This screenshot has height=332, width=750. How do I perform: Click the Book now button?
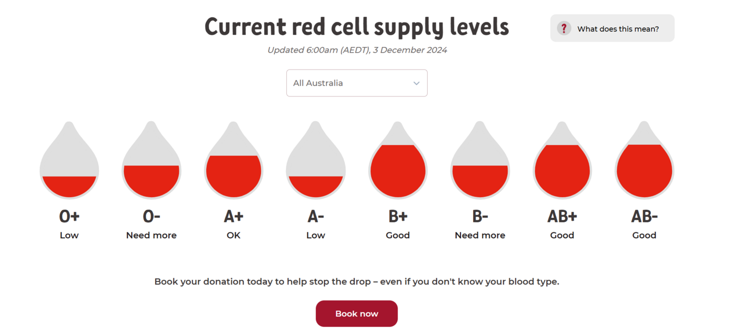357,313
